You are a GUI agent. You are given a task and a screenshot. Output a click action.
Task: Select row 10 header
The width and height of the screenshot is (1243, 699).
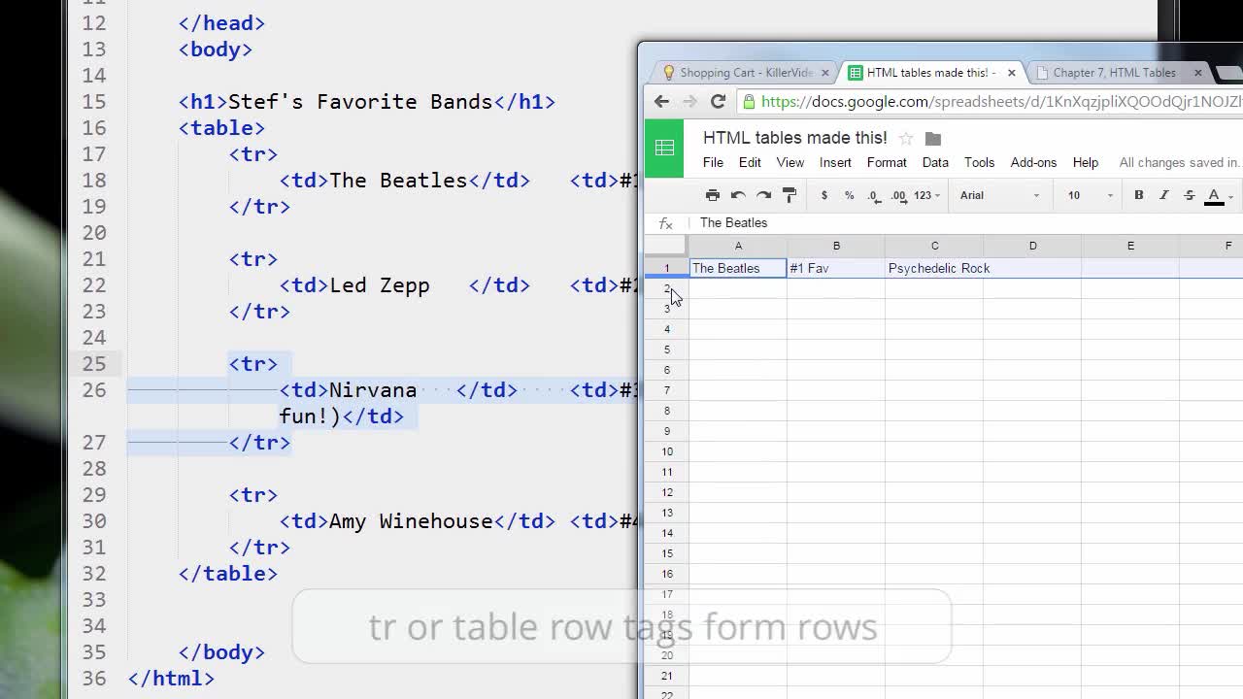[667, 451]
